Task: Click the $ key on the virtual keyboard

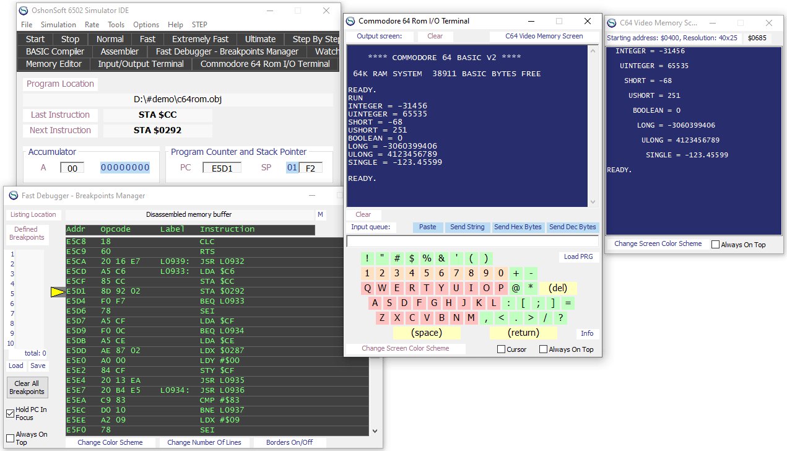Action: [412, 258]
